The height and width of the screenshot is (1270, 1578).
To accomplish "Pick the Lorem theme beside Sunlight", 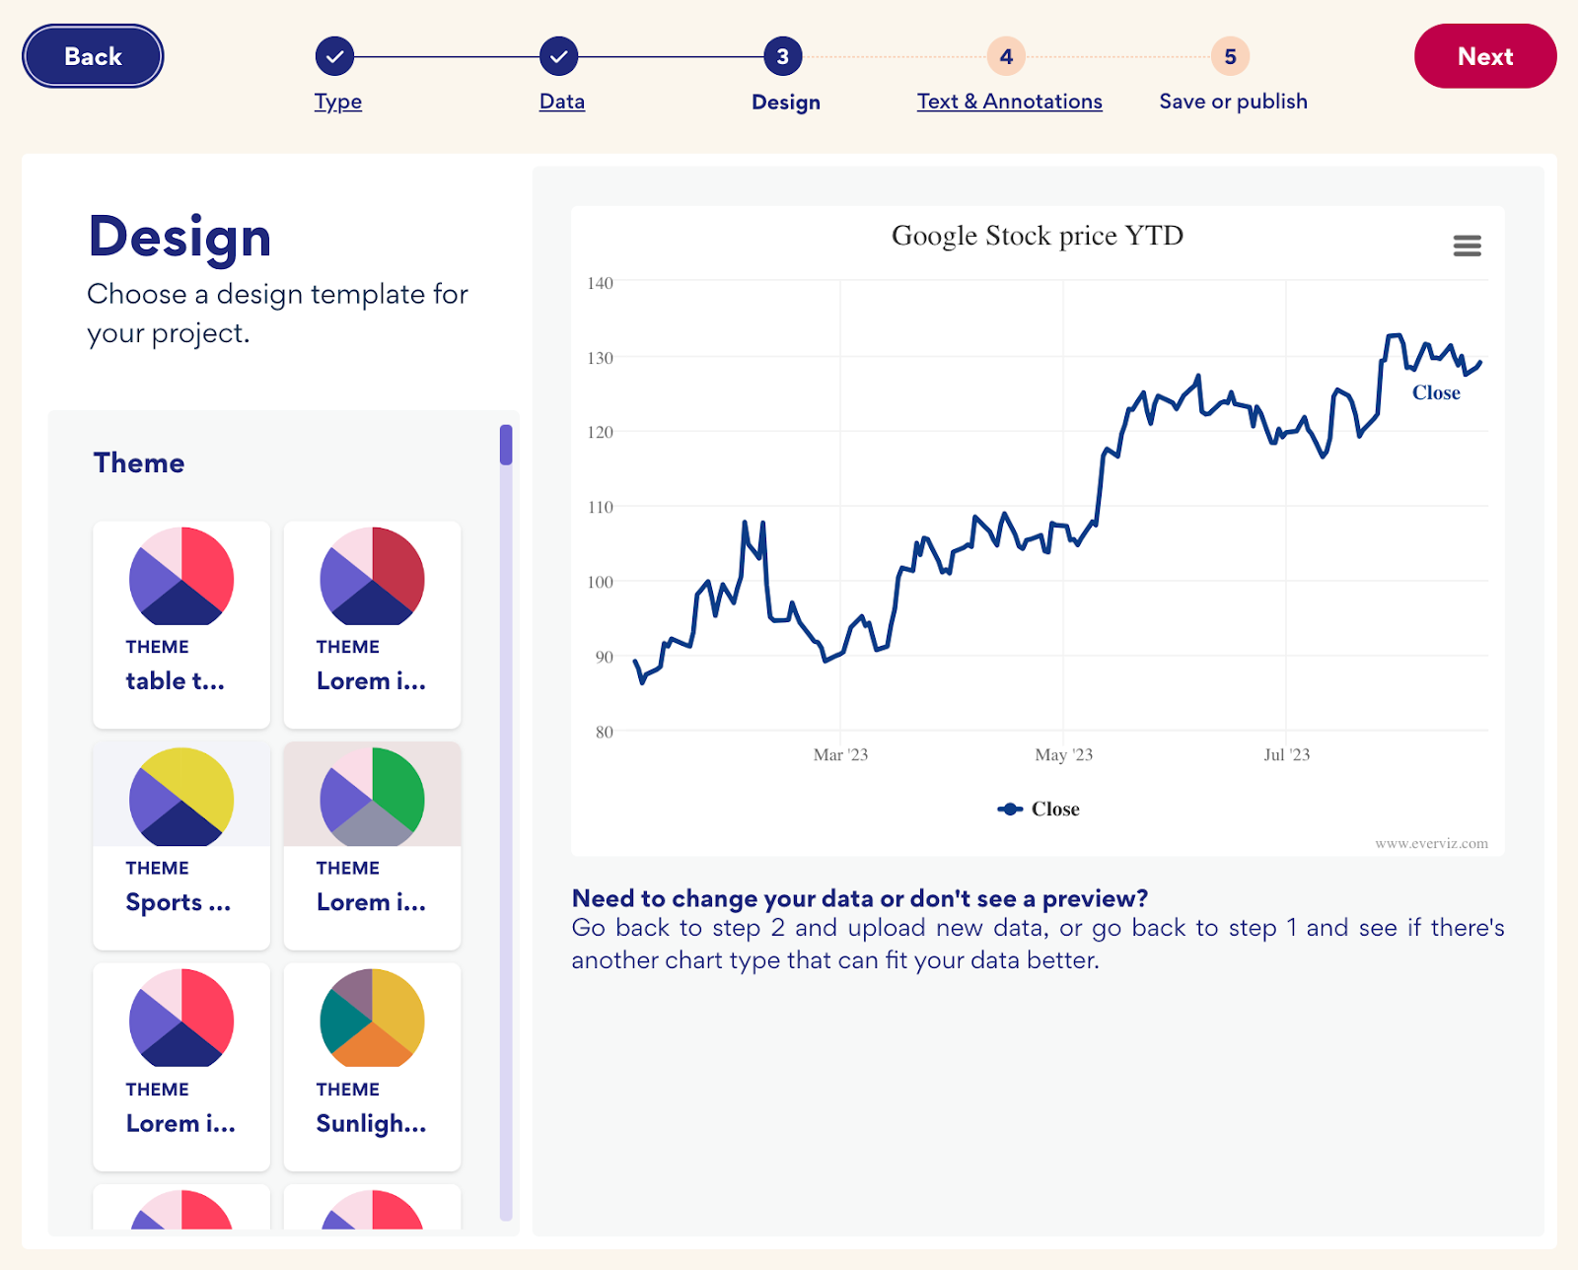I will (181, 1067).
